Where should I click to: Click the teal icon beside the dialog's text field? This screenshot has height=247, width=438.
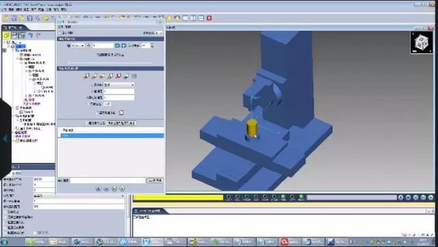[x=117, y=46]
